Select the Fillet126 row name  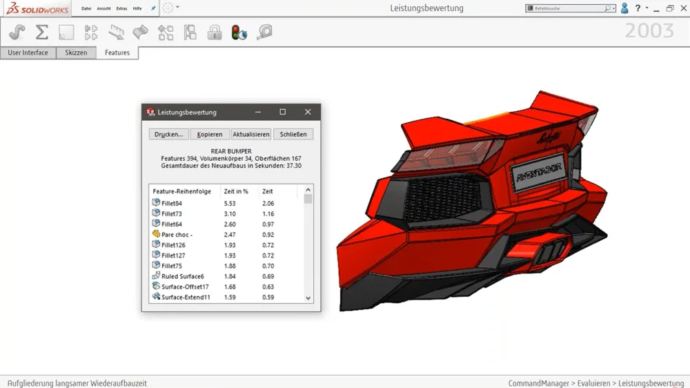[173, 245]
